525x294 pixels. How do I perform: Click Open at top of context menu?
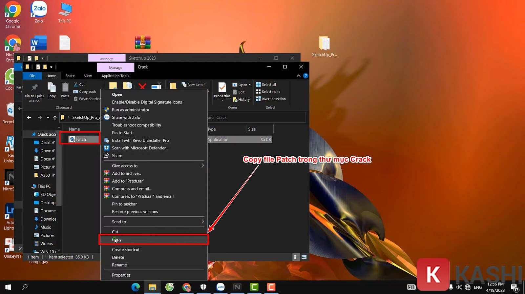click(x=154, y=94)
